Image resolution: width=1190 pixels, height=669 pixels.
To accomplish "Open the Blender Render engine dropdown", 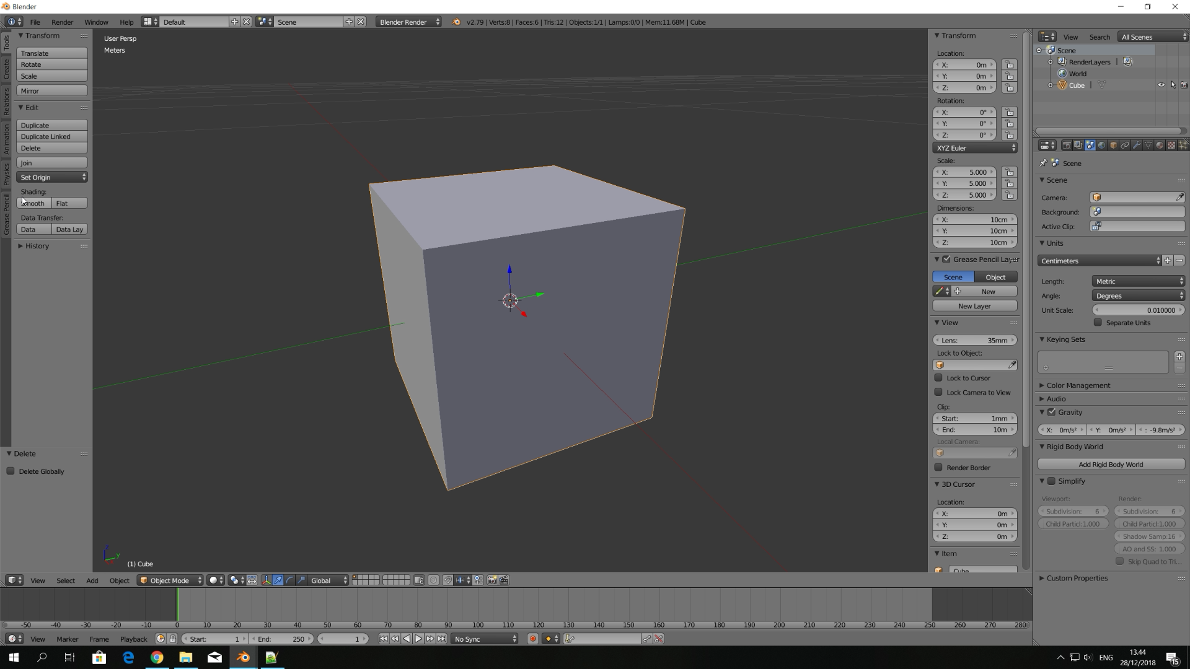I will (408, 22).
